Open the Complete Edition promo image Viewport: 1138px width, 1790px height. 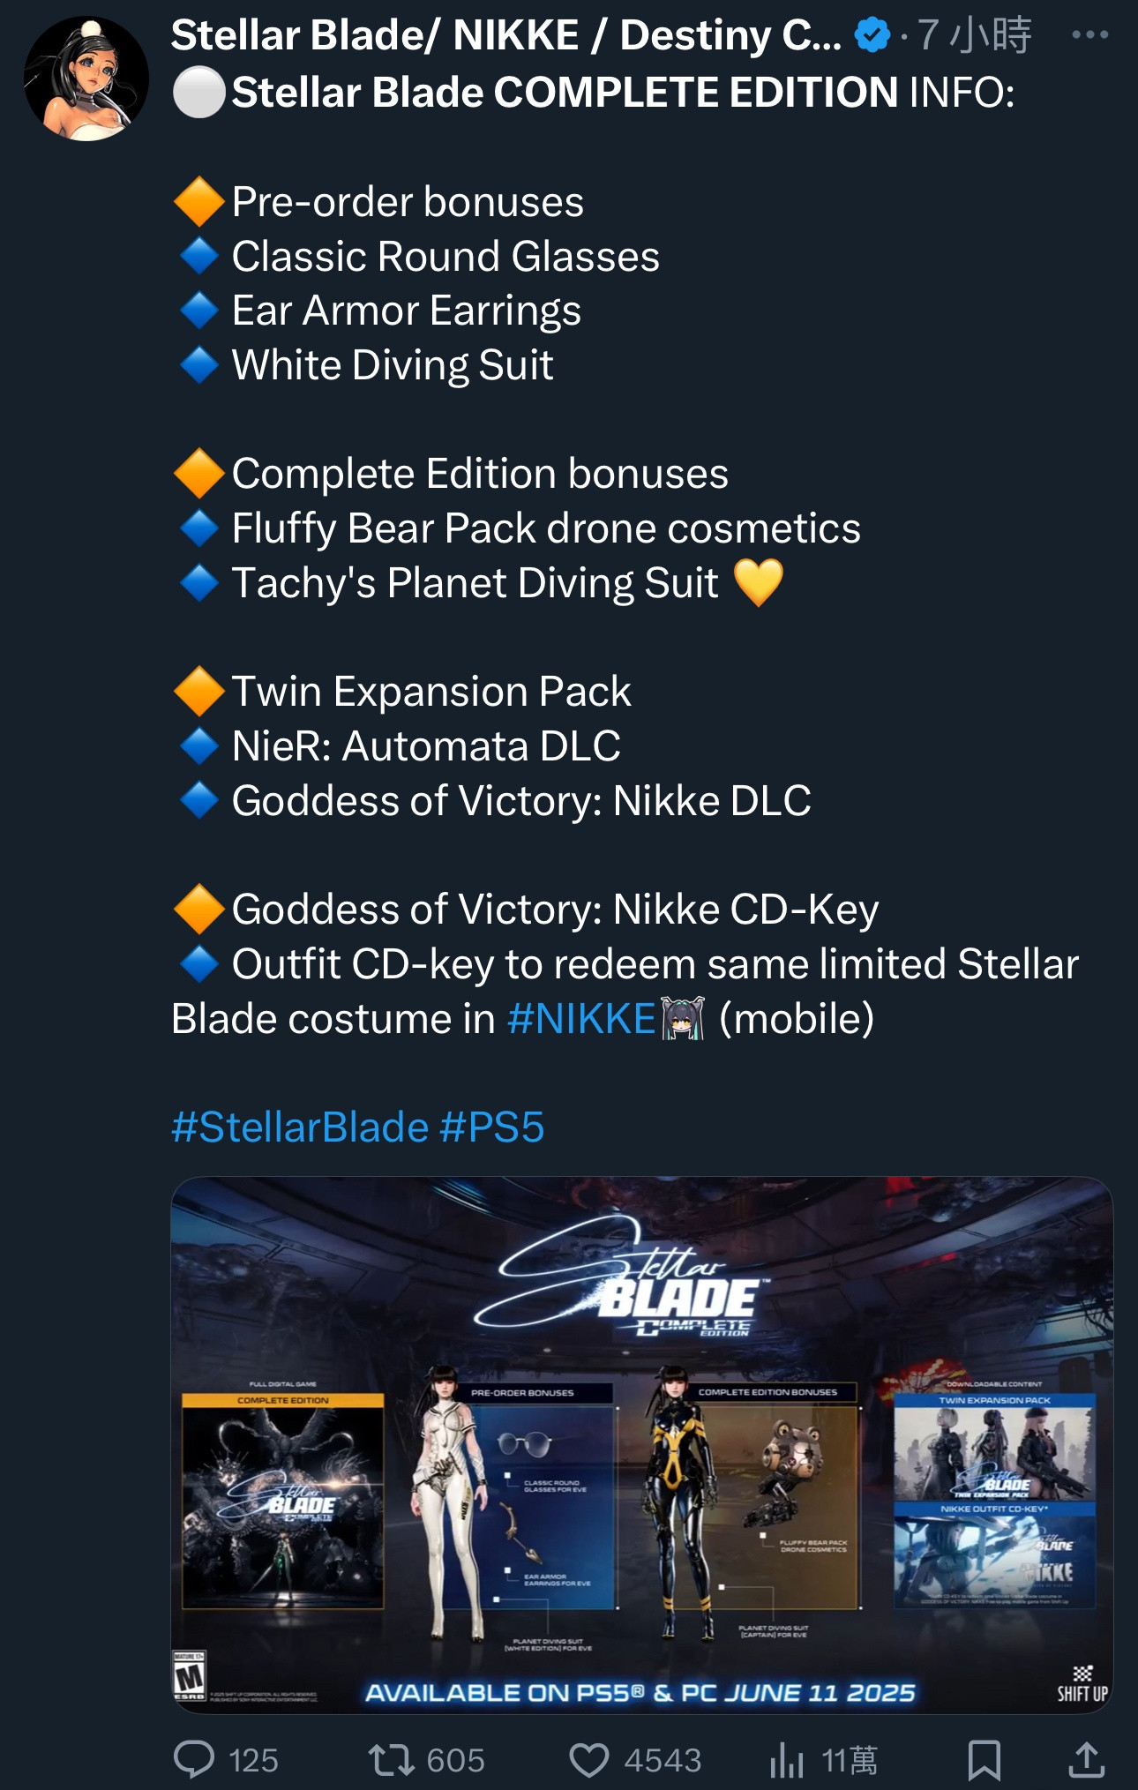pyautogui.click(x=642, y=1445)
